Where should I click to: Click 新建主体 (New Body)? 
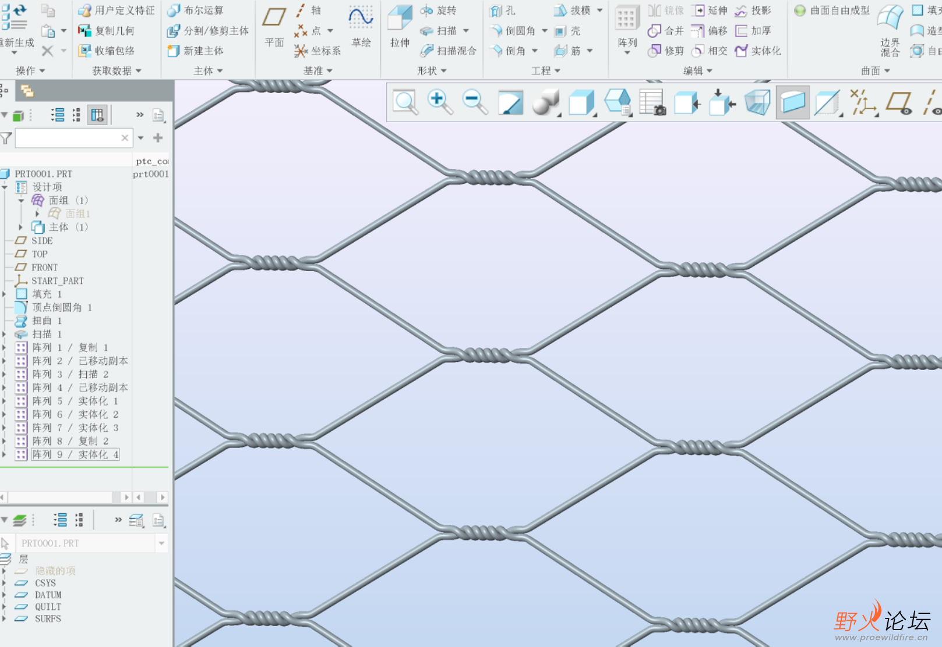point(195,51)
